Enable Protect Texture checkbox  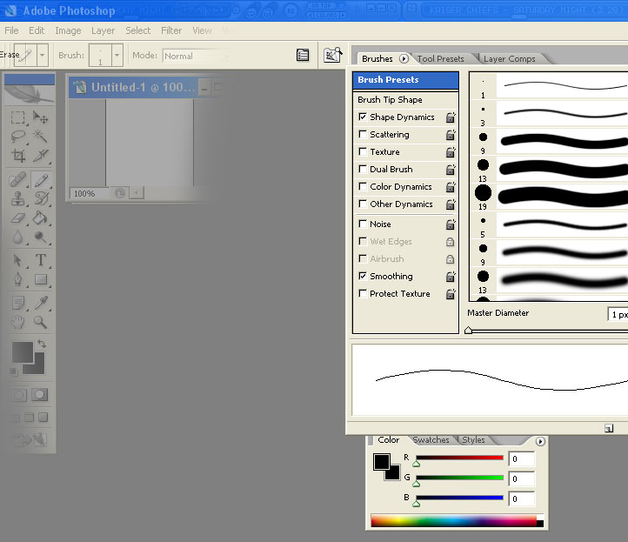[363, 293]
